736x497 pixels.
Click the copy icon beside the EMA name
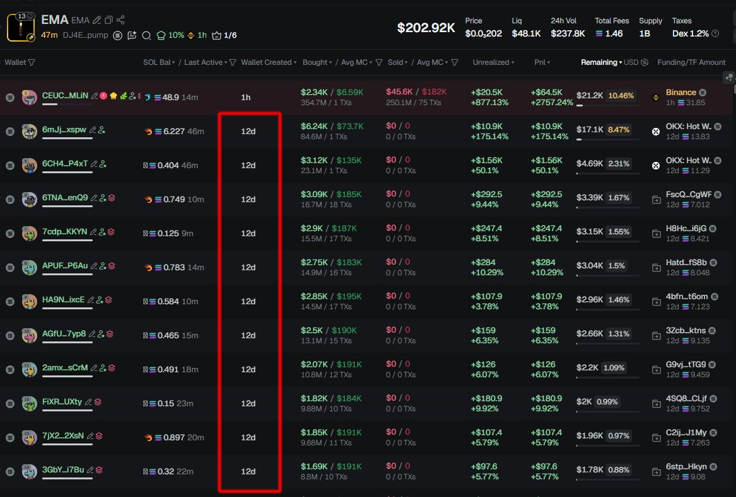108,20
